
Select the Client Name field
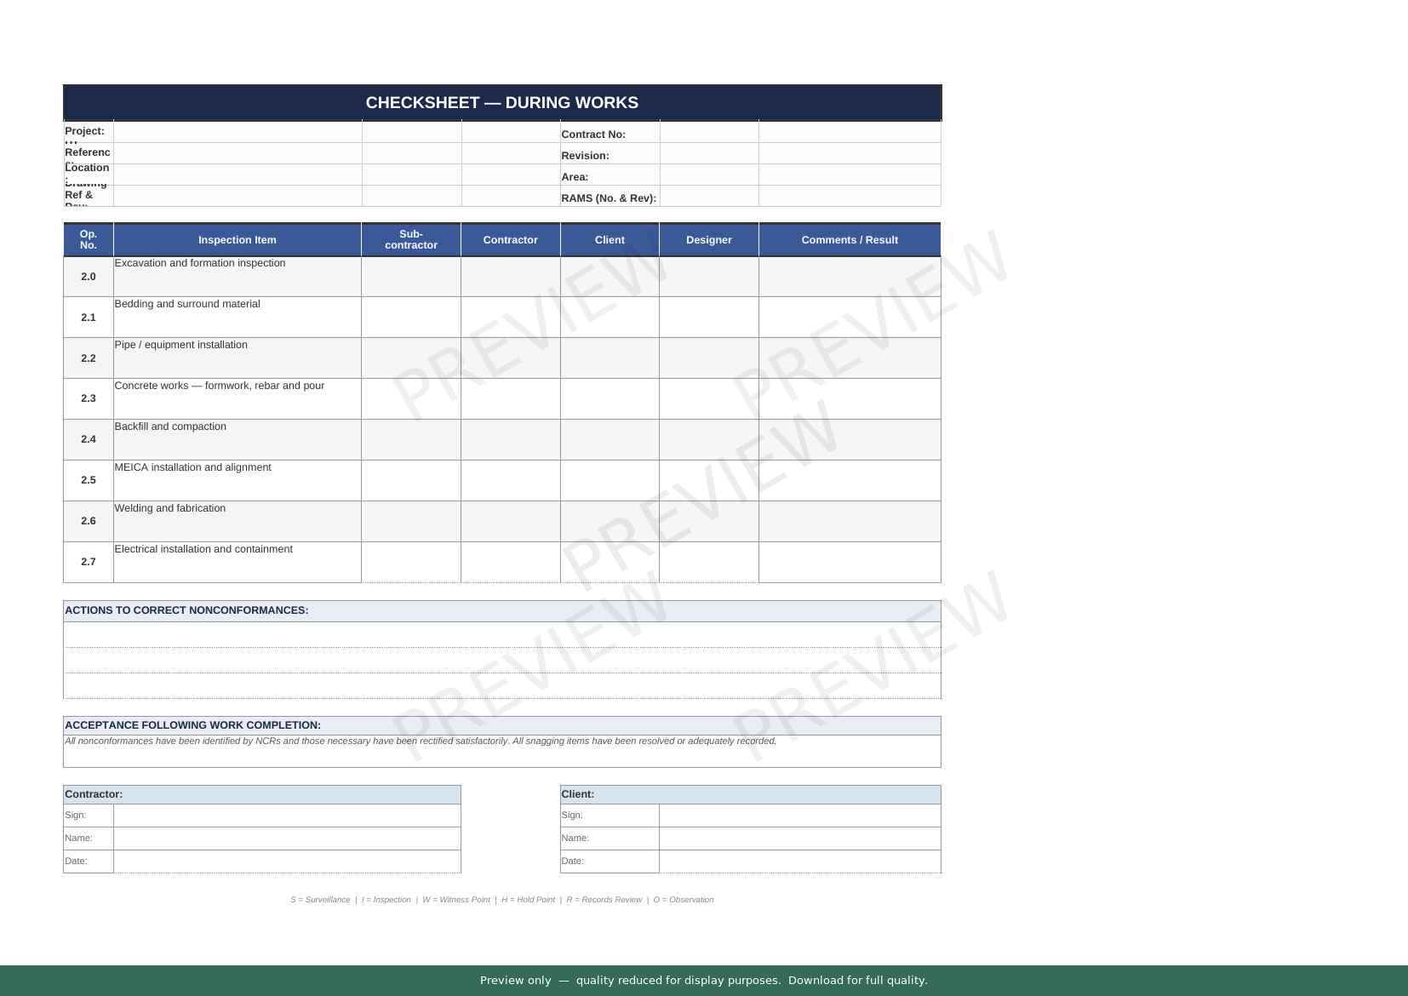[x=799, y=839]
